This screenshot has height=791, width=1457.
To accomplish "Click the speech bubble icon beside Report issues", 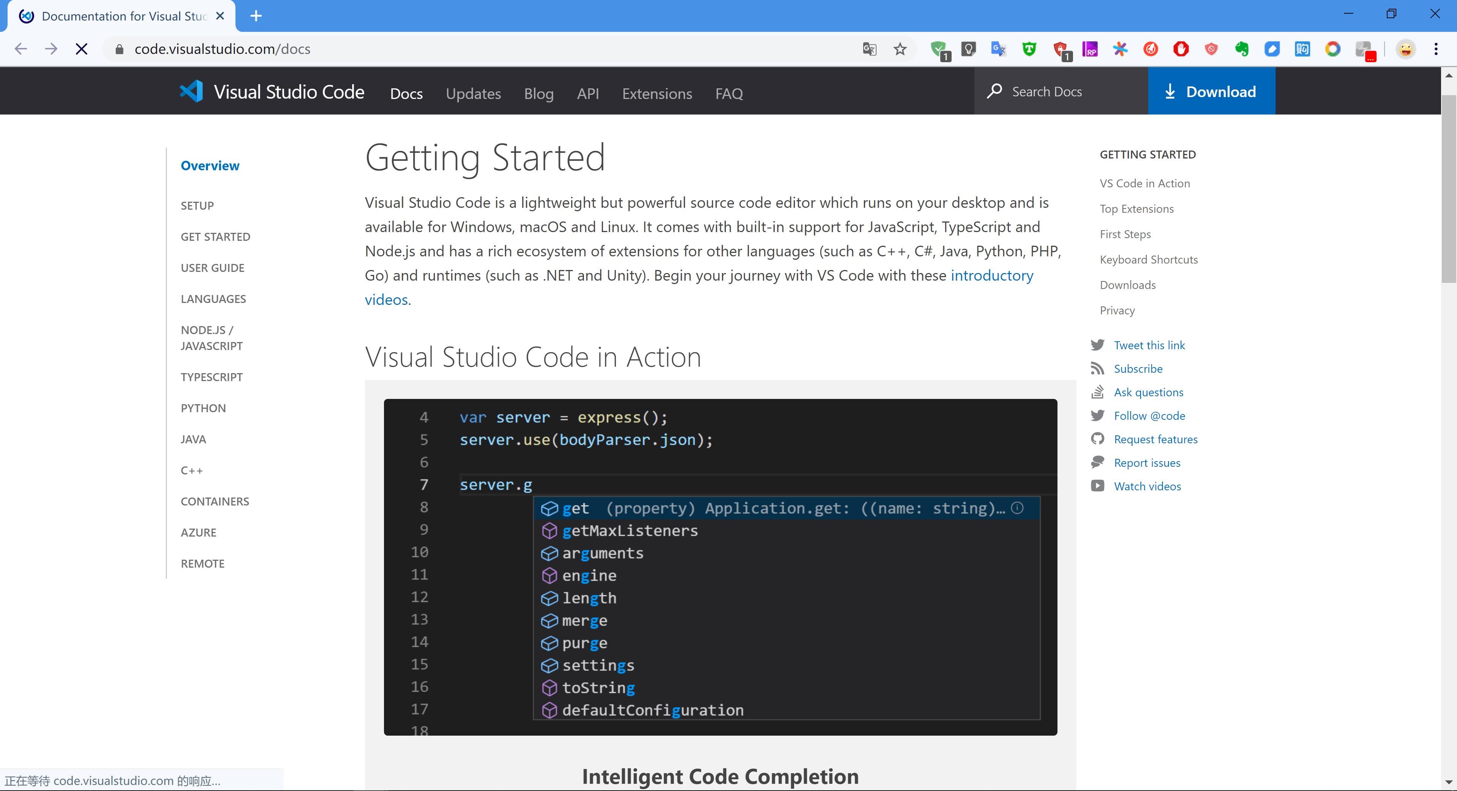I will [x=1097, y=463].
